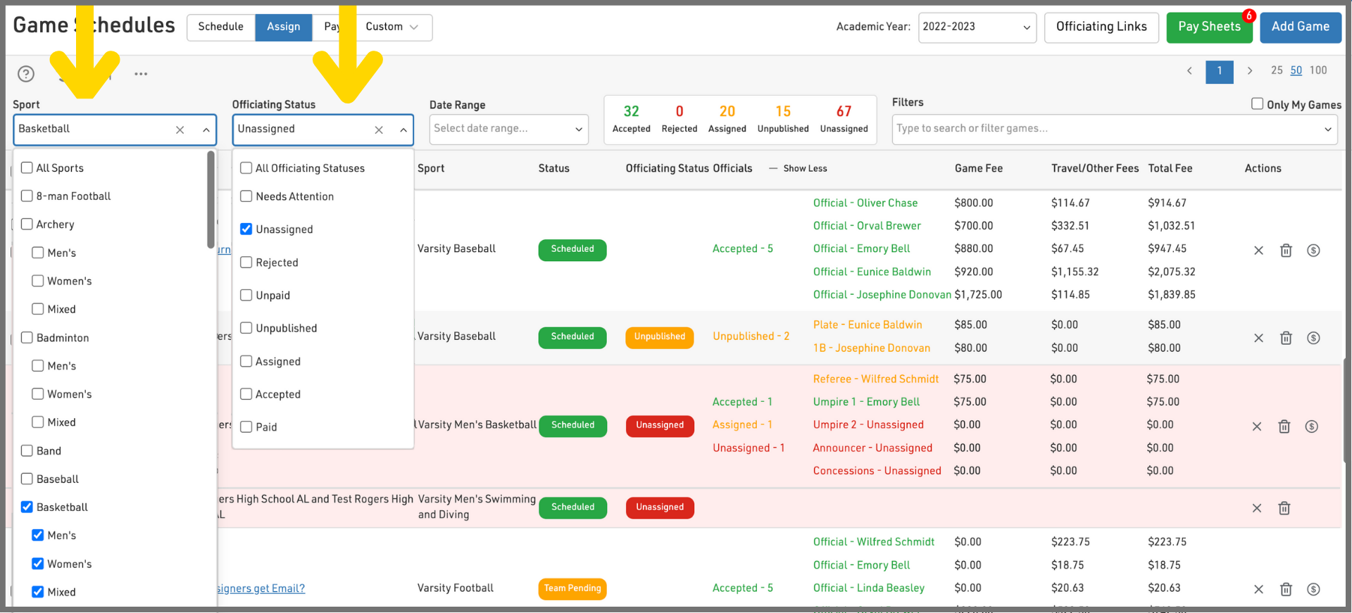Click the help question mark icon
The image size is (1352, 613).
pos(26,74)
